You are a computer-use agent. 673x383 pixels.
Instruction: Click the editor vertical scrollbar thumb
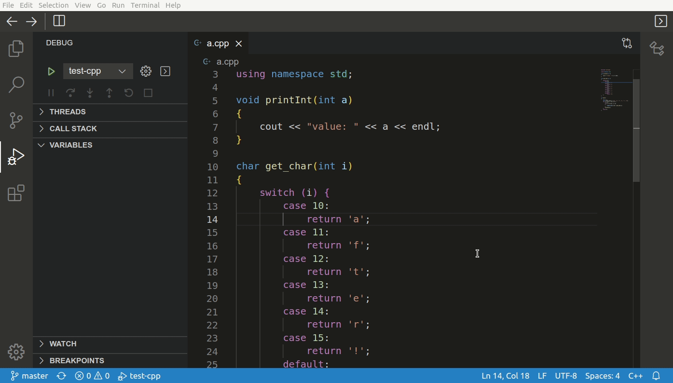[636, 130]
